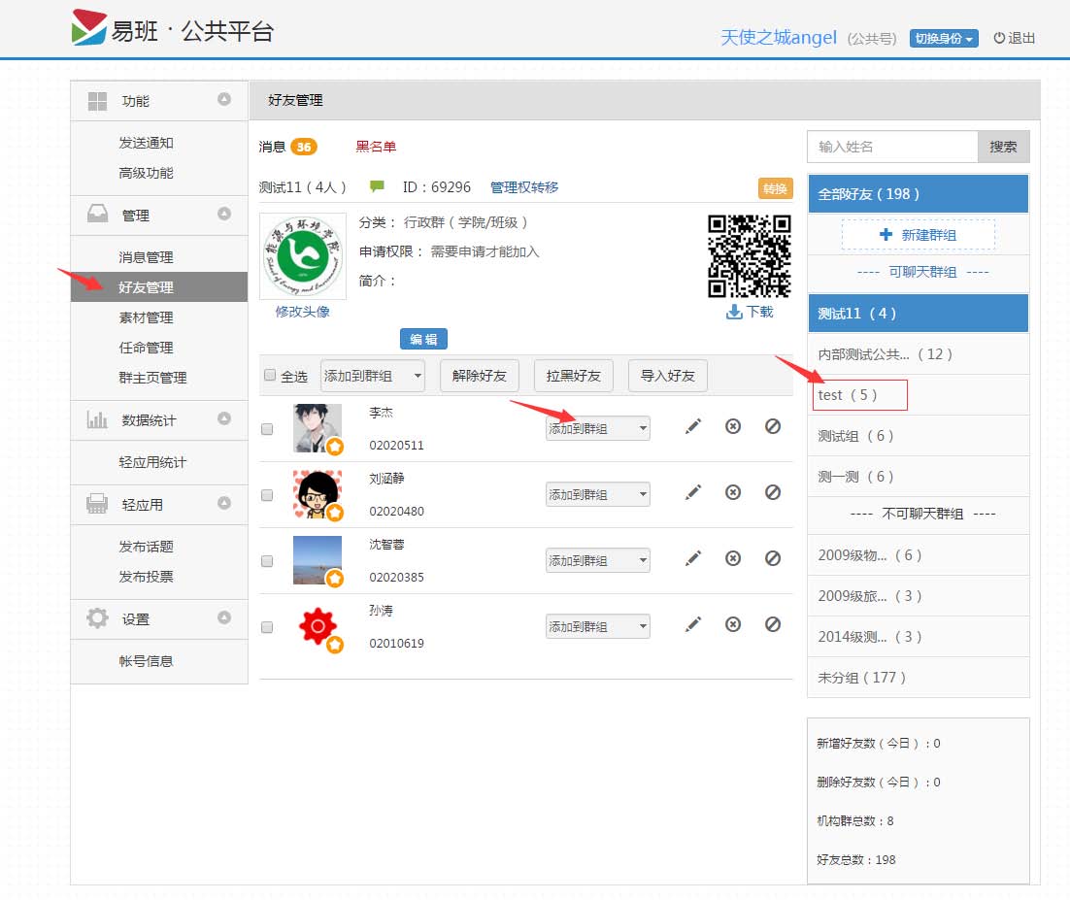The width and height of the screenshot is (1070, 900).
Task: Open 素材管理 in sidebar
Action: tap(146, 317)
